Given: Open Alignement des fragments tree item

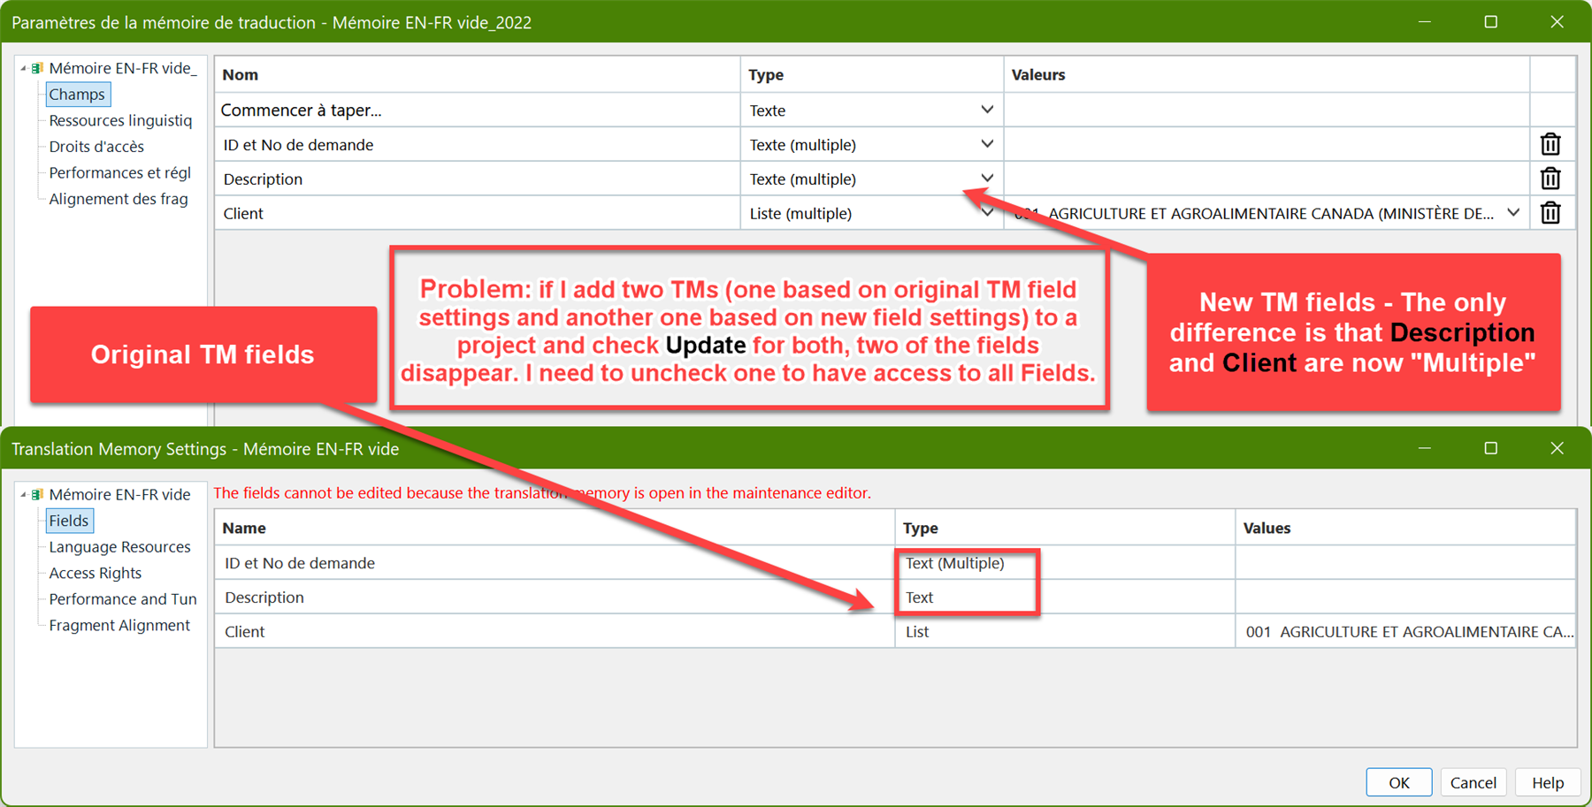Looking at the screenshot, I should tap(119, 199).
